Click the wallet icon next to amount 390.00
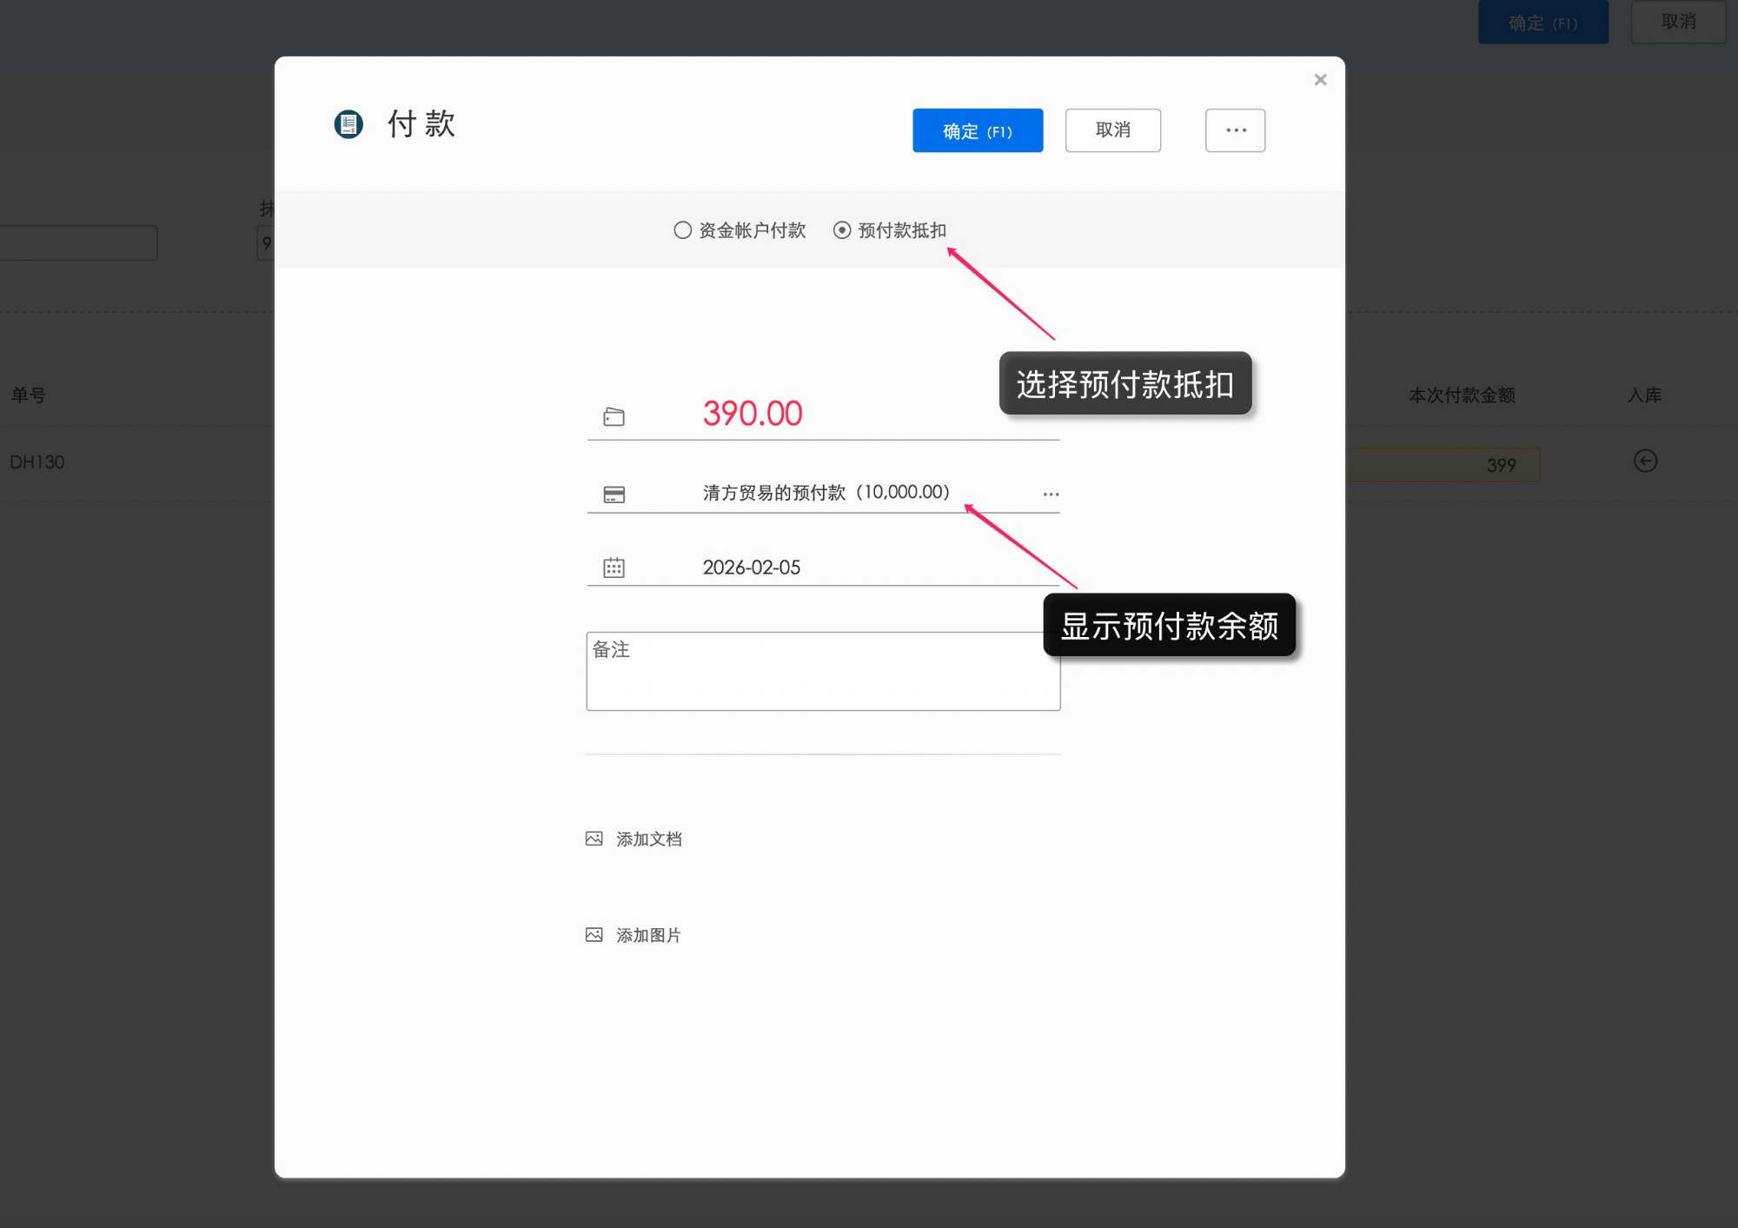 tap(614, 415)
